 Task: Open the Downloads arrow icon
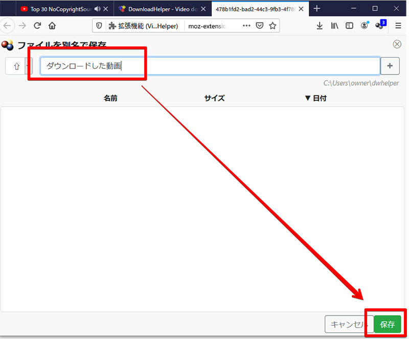(x=320, y=25)
